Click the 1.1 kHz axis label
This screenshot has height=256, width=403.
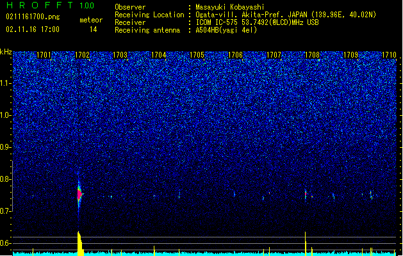pyautogui.click(x=6, y=83)
